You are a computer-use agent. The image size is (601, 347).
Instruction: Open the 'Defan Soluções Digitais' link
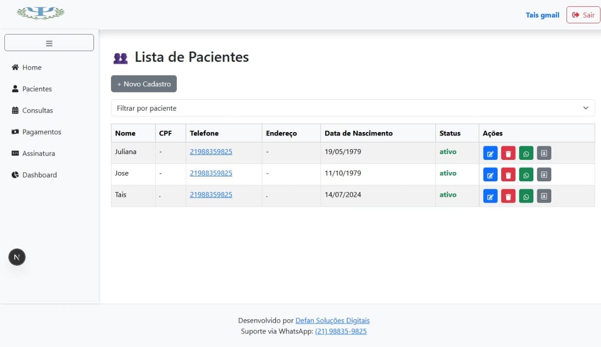coord(332,320)
